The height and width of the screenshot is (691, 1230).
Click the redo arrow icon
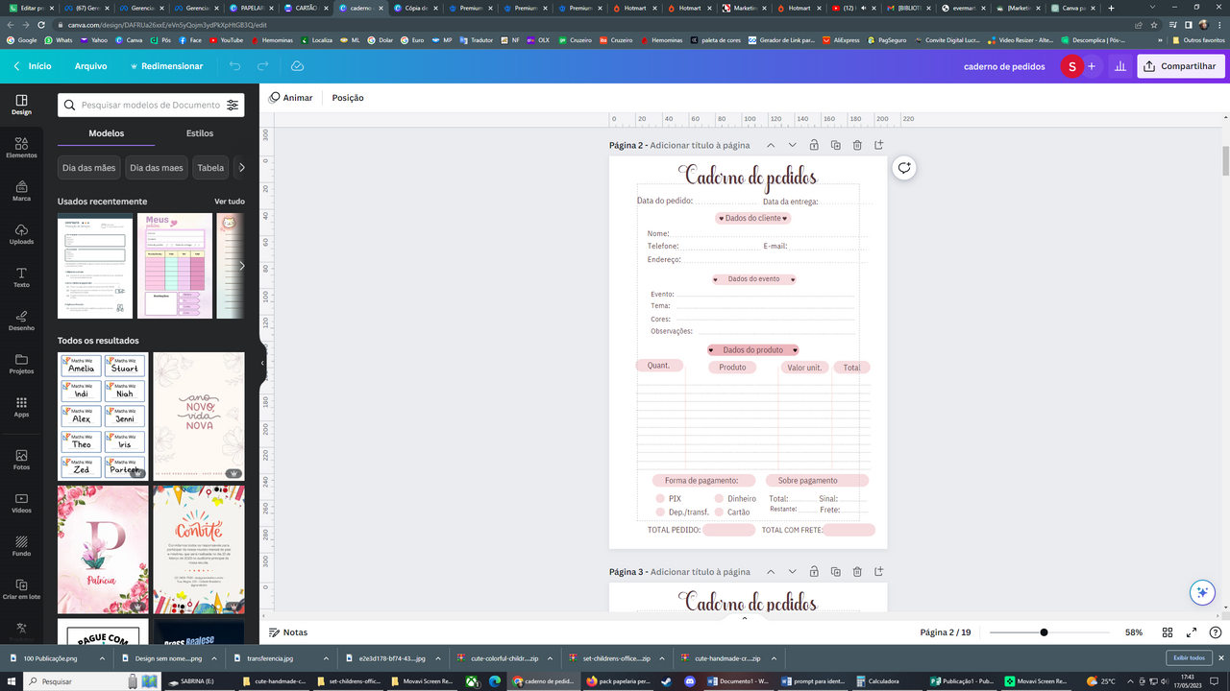262,66
